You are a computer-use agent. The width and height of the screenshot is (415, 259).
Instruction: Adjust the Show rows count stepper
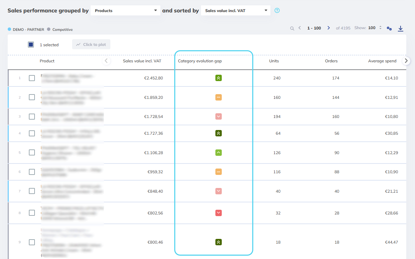tap(380, 28)
